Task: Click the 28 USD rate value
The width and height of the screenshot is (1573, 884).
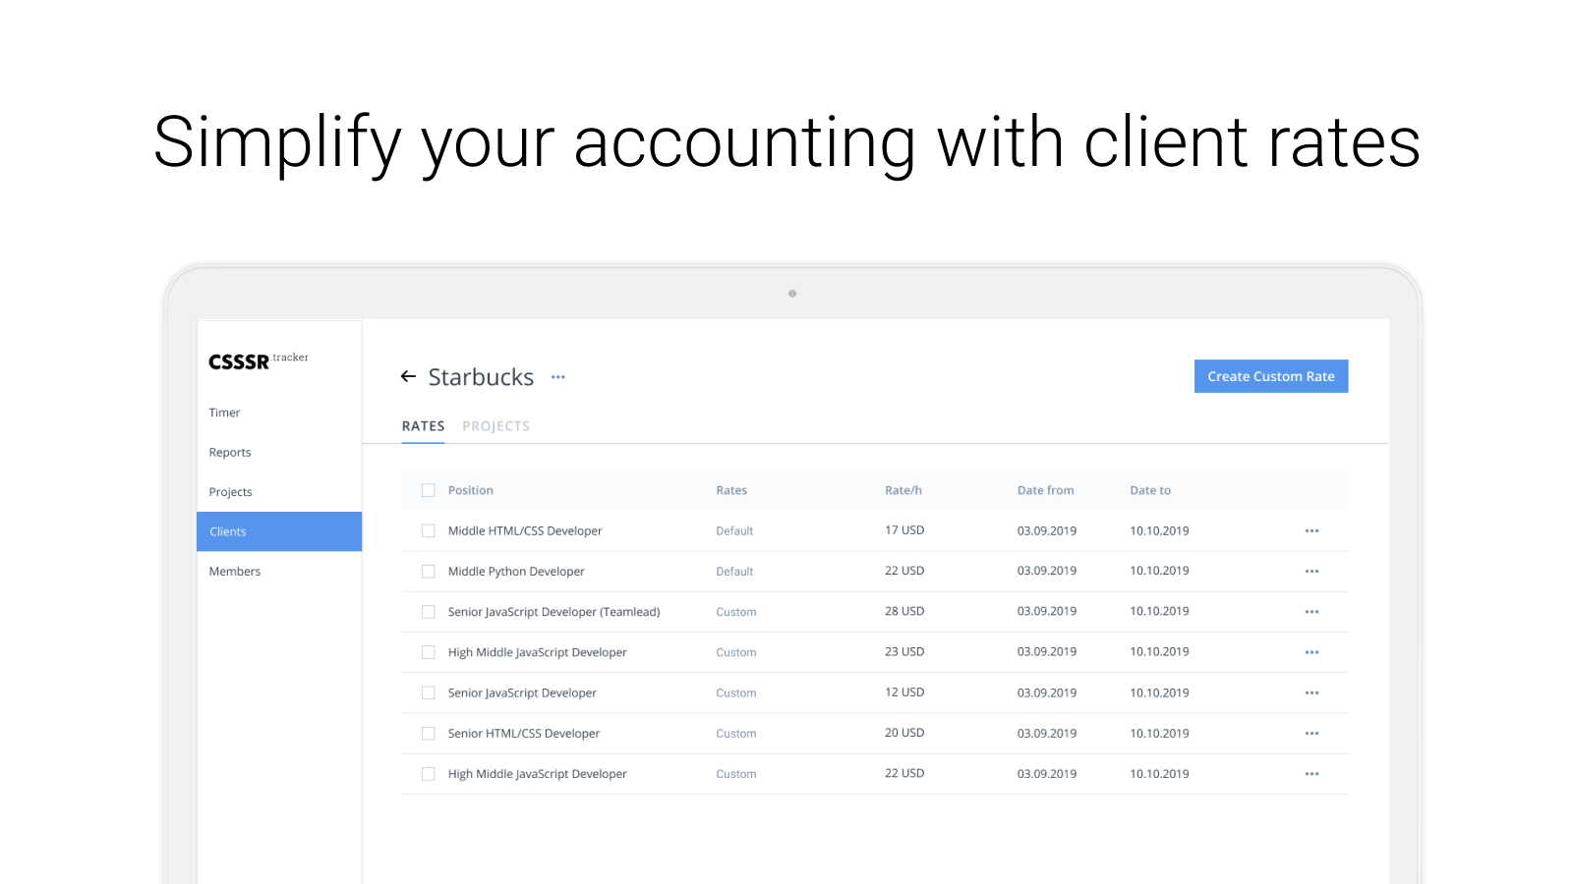Action: coord(904,611)
